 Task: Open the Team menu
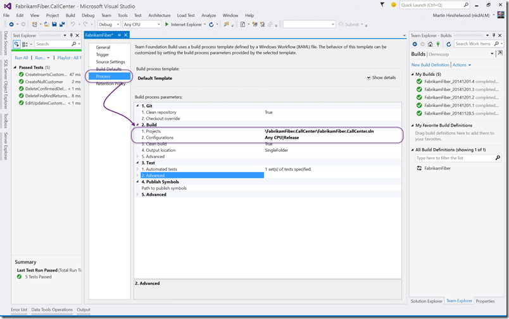click(x=106, y=15)
